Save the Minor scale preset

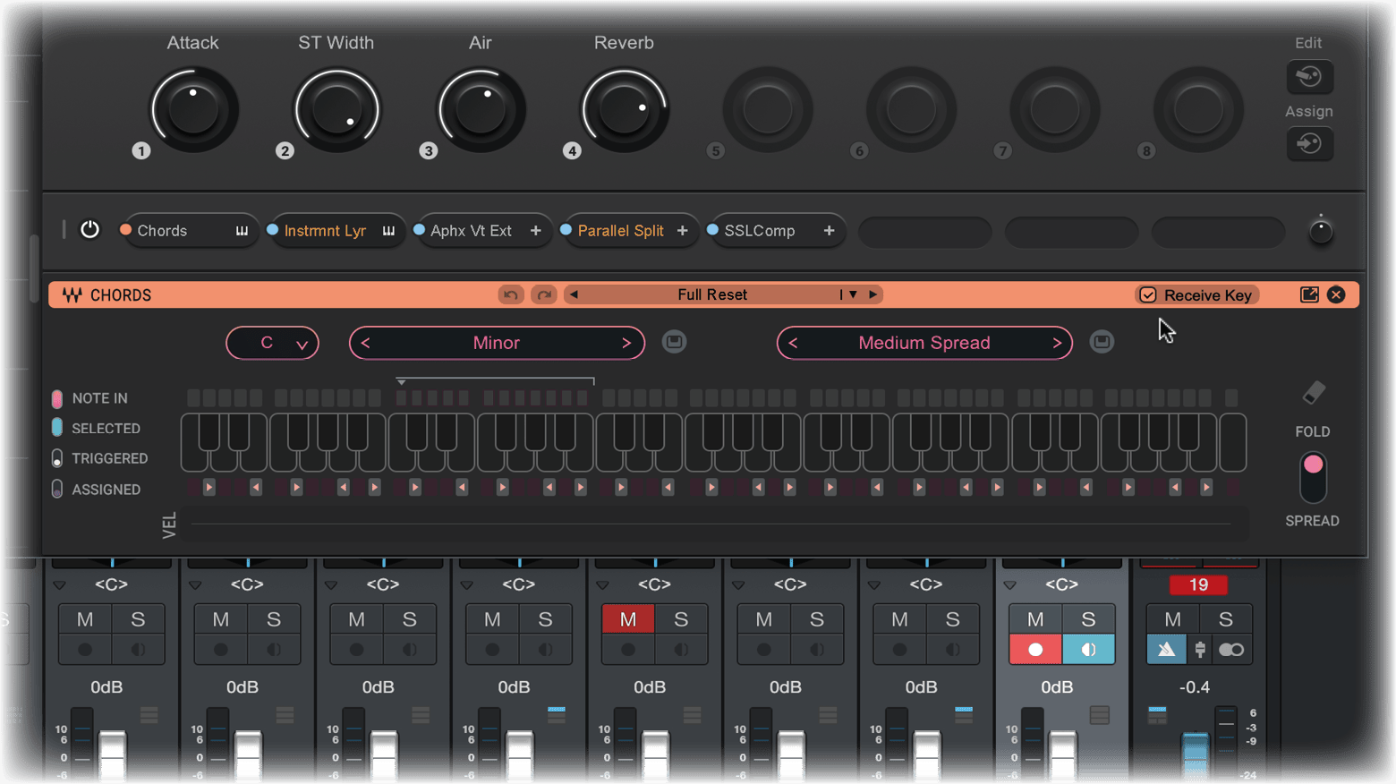(x=674, y=342)
